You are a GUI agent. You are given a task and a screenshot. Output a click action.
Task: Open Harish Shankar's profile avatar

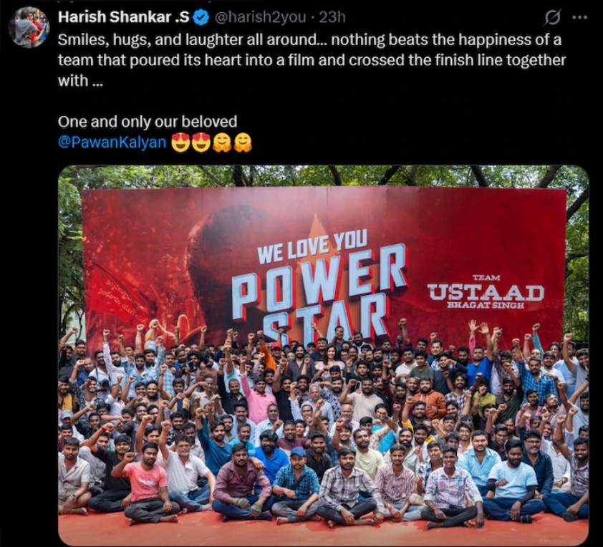(29, 27)
